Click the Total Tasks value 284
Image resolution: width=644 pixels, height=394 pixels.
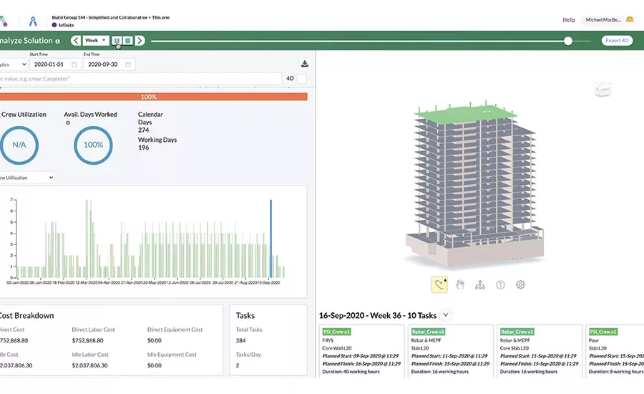240,340
